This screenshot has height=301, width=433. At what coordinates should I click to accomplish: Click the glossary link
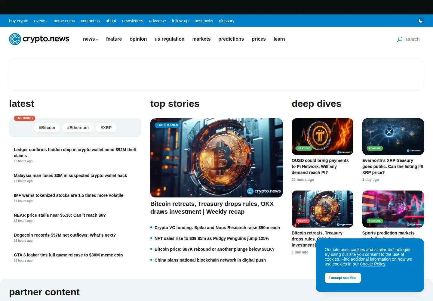tap(227, 21)
